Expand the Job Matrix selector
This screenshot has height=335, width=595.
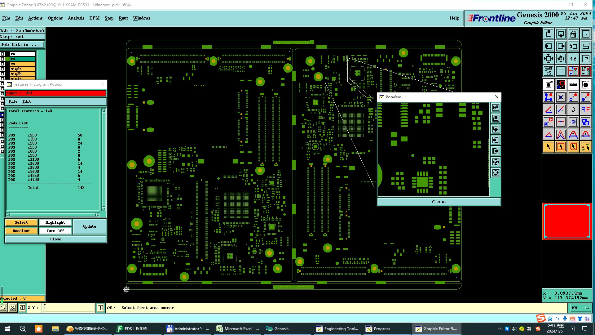[x=22, y=45]
